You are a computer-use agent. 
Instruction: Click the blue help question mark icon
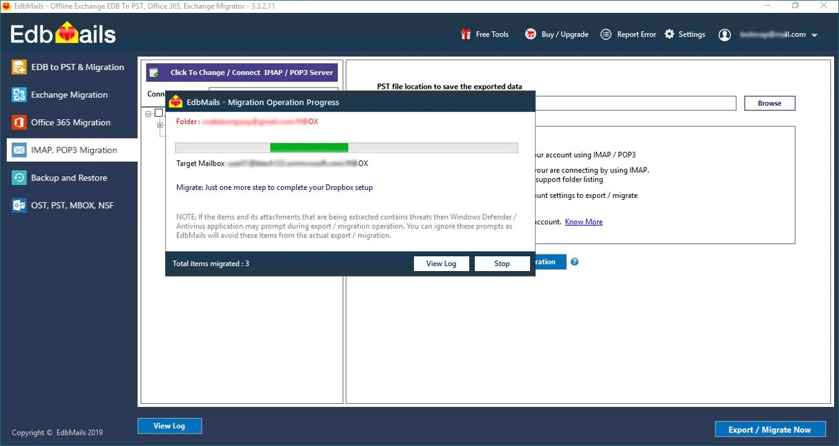(574, 262)
